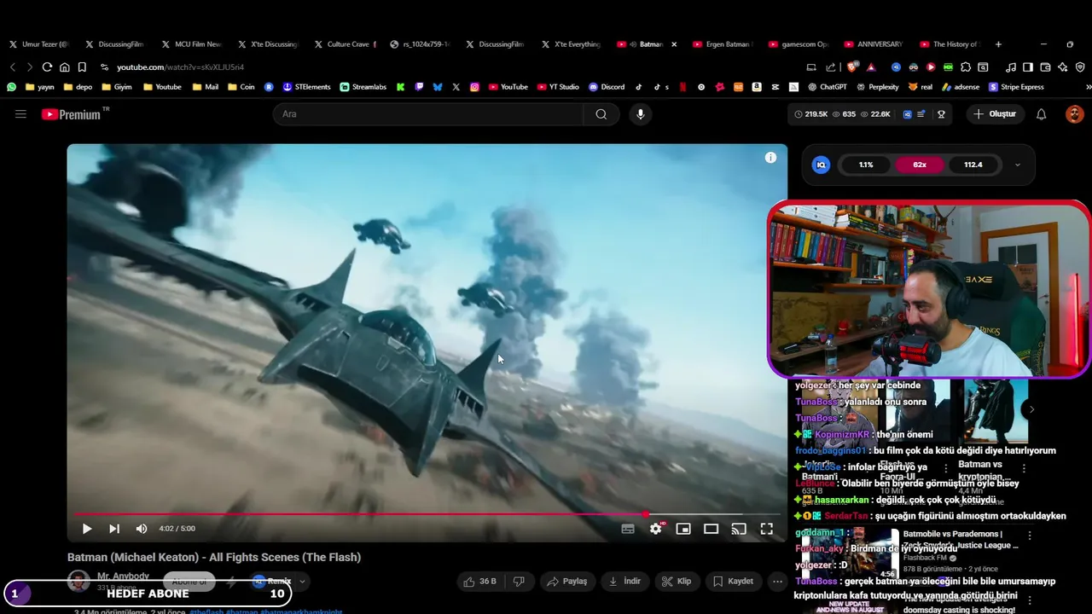
Task: Open ChatGPT bookmark
Action: pos(827,87)
